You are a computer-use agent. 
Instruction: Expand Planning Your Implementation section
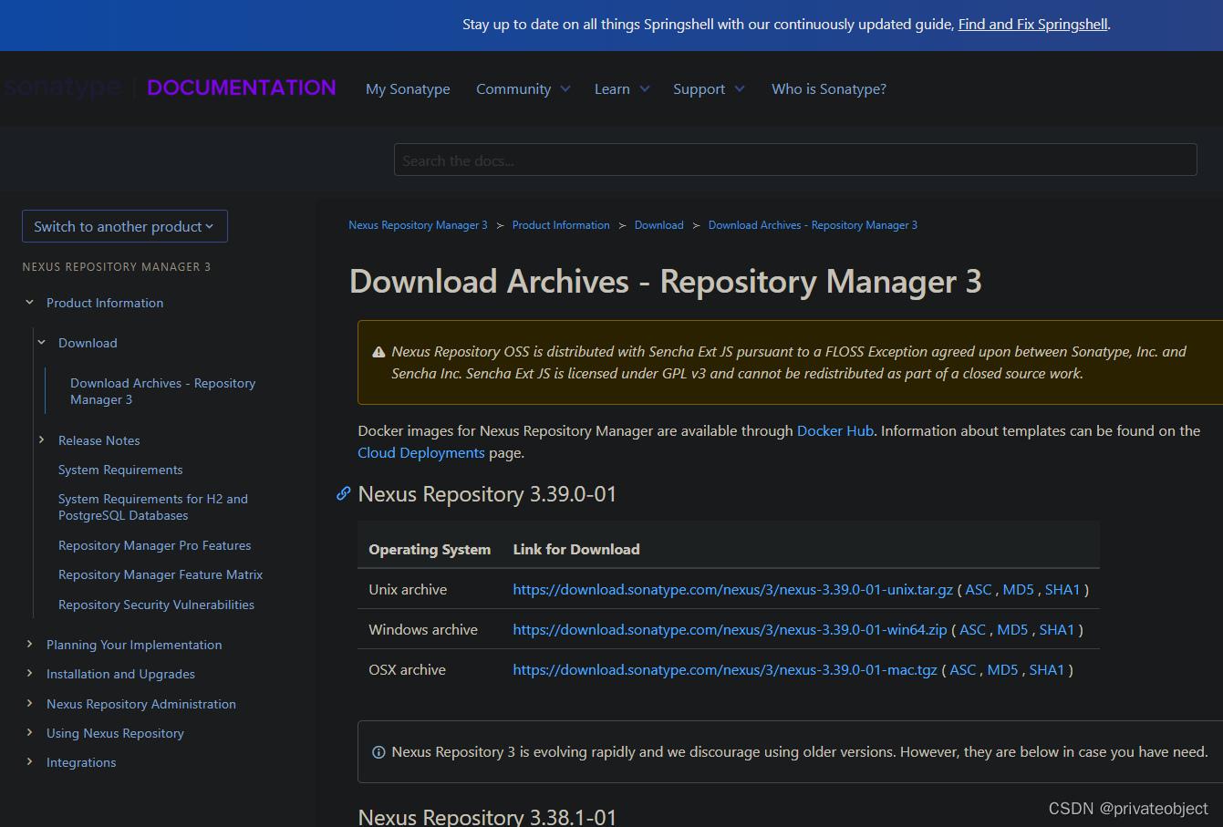pos(29,644)
